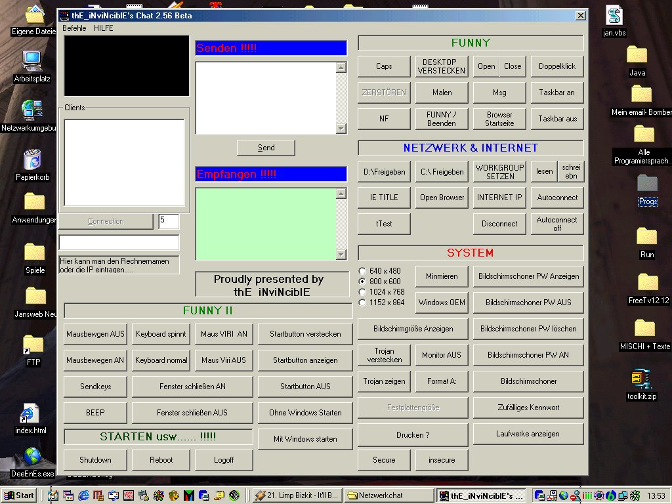The height and width of the screenshot is (504, 672).
Task: Click the Senden text box scroll-down arrow
Action: coord(341,129)
